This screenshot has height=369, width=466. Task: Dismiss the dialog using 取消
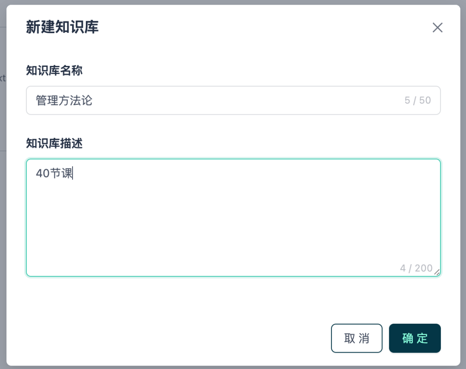click(x=357, y=338)
